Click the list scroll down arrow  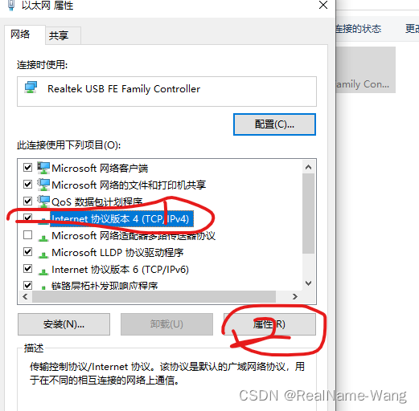coord(308,283)
